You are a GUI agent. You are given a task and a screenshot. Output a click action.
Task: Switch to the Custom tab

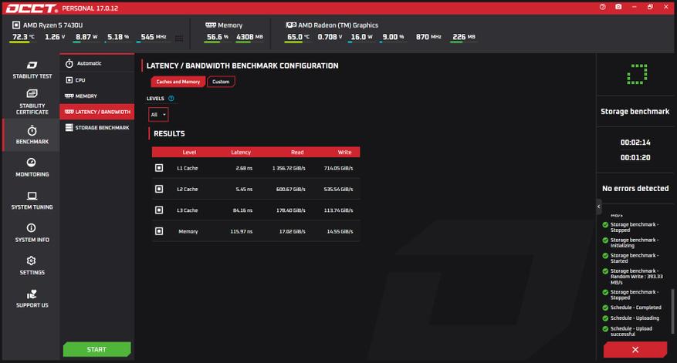point(221,82)
